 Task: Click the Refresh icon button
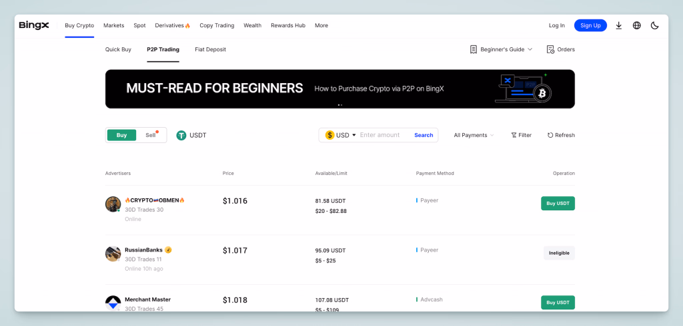[561, 135]
